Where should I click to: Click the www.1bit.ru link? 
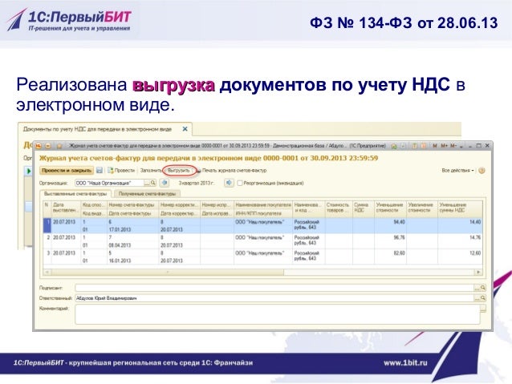pos(405,362)
